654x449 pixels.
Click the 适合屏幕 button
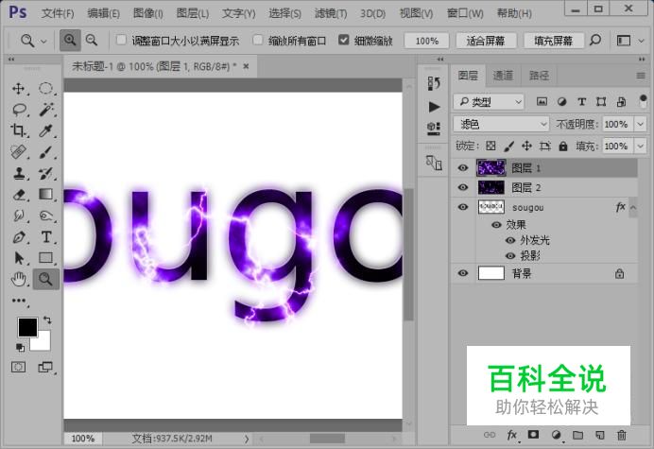click(486, 41)
